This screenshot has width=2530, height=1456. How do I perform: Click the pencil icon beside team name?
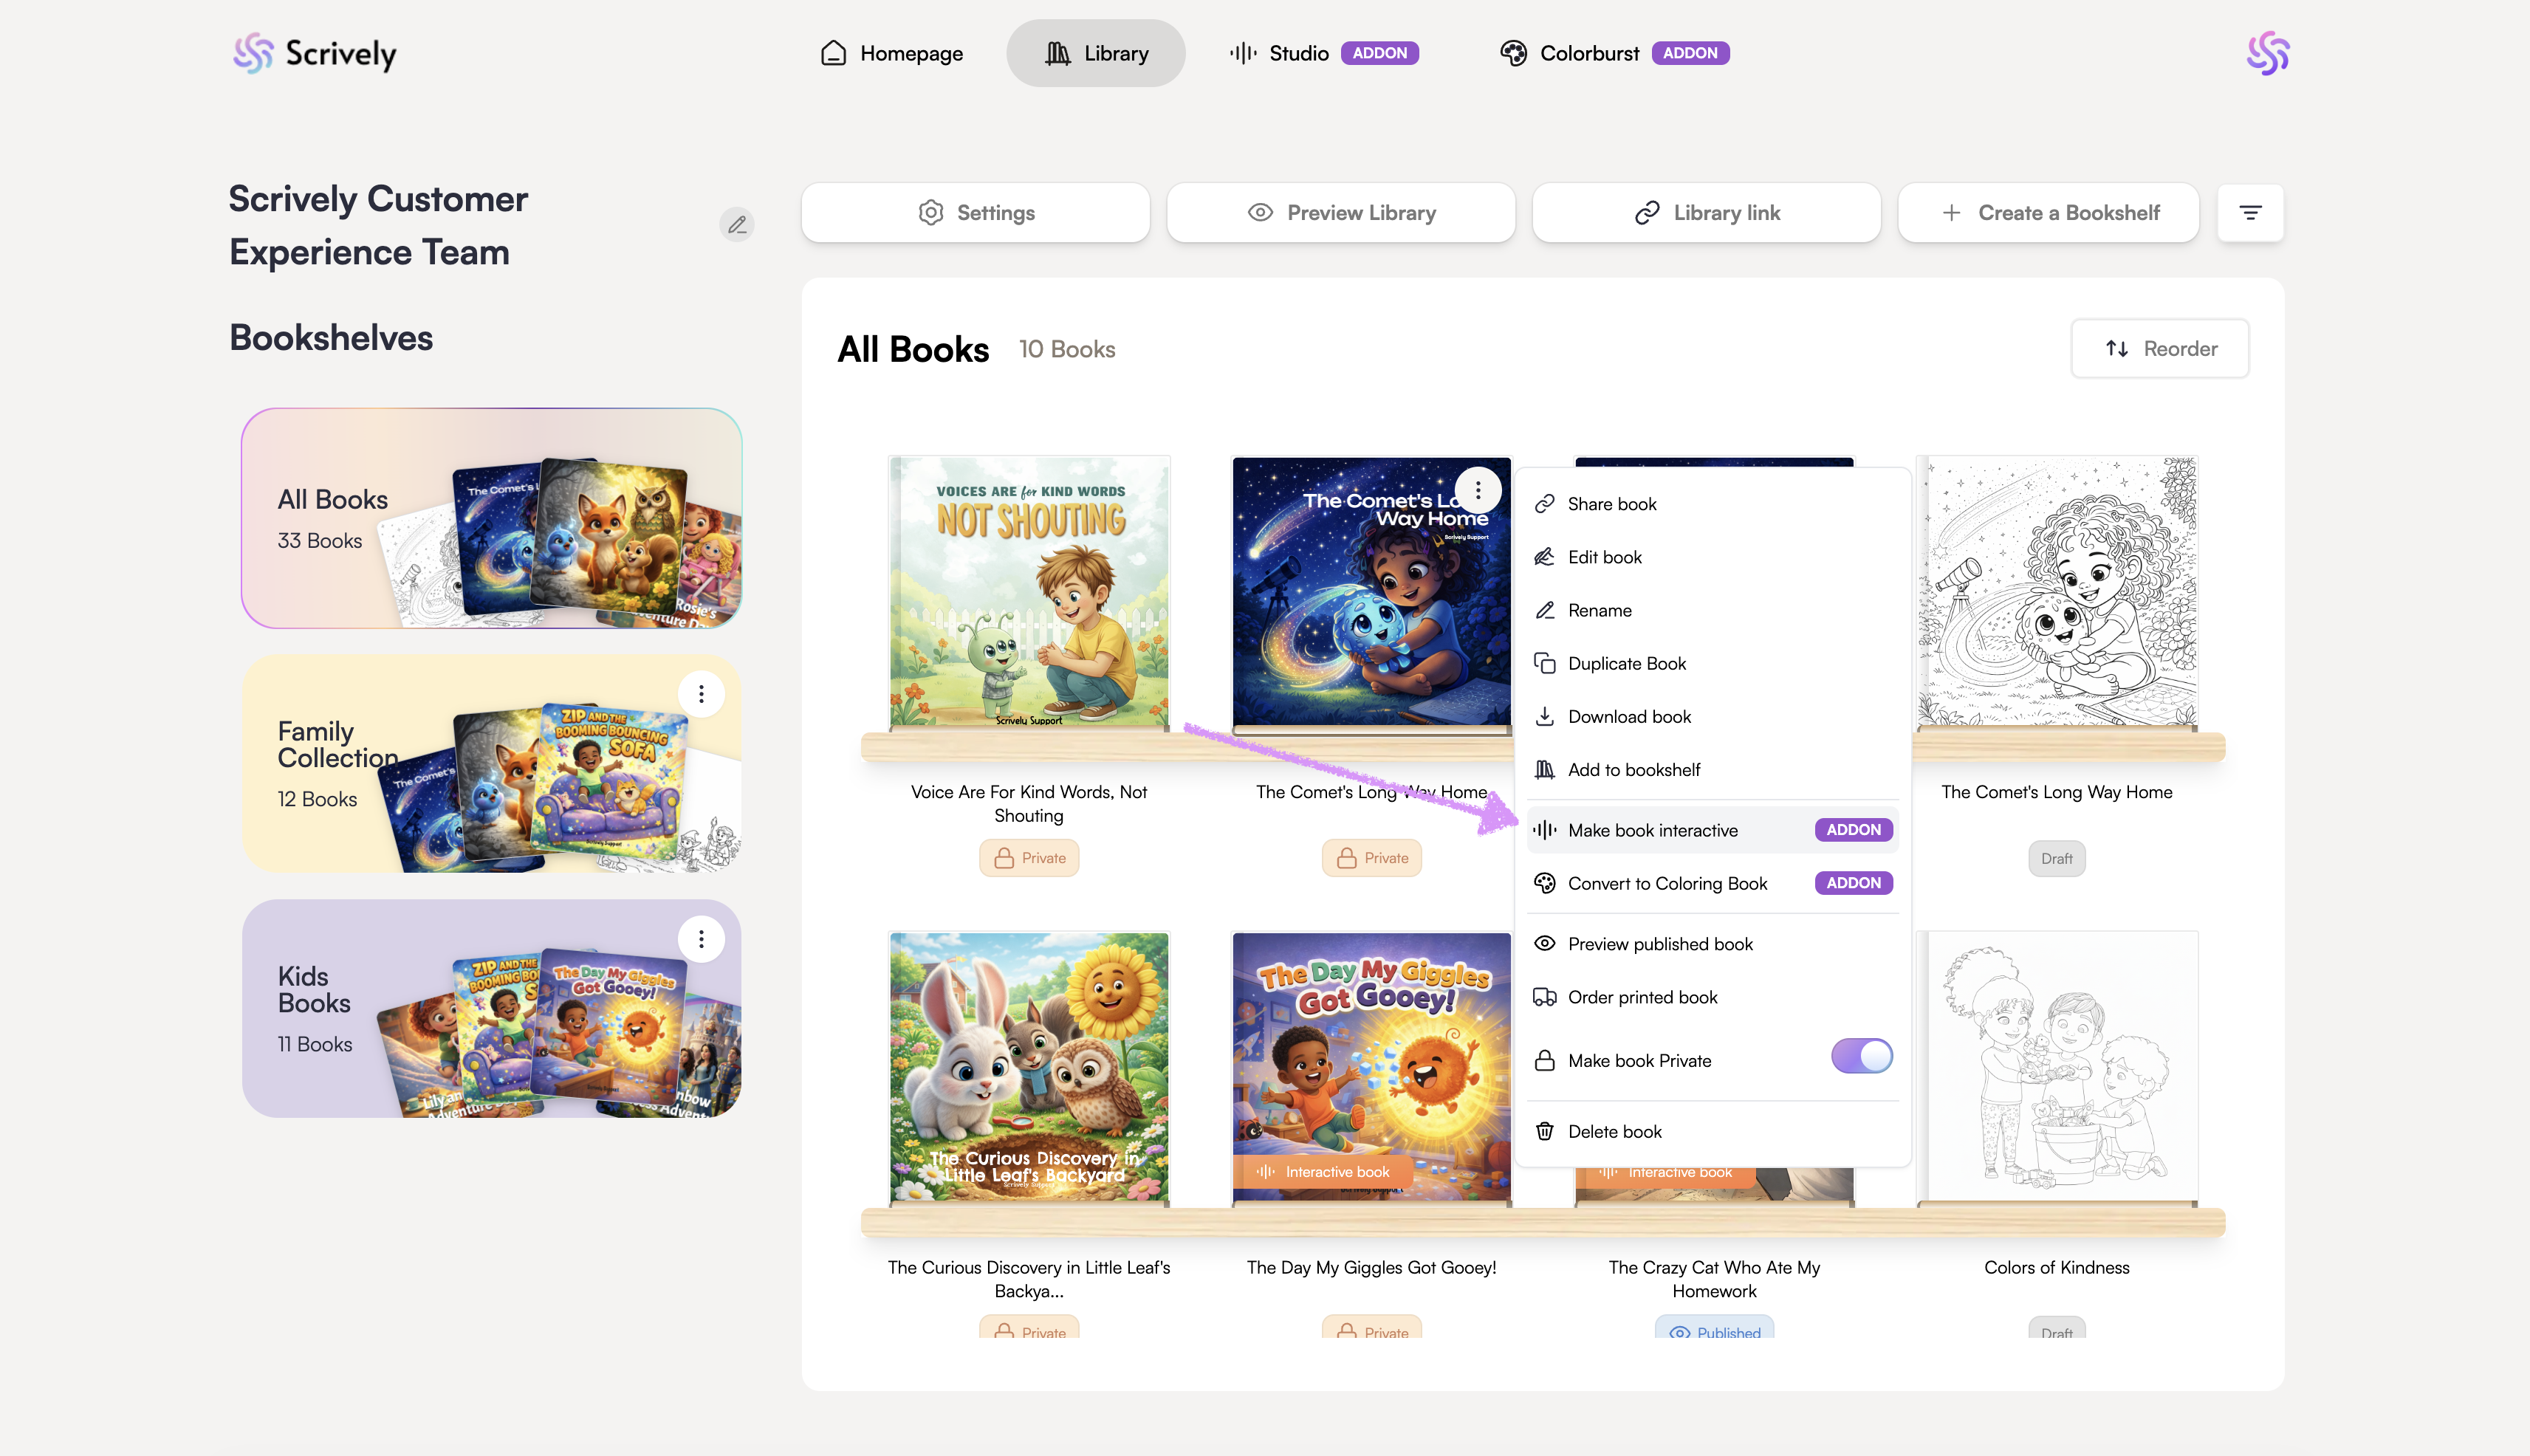[736, 225]
